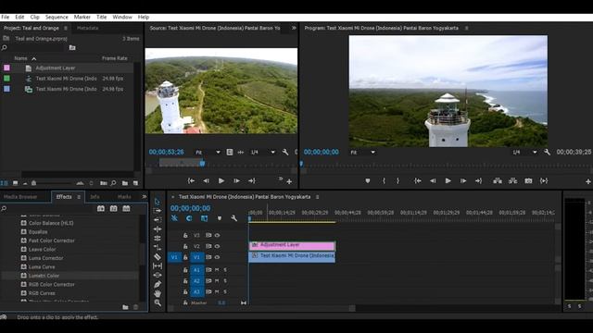Step back one frame in Program monitor
Image resolution: width=593 pixels, height=333 pixels.
click(433, 181)
